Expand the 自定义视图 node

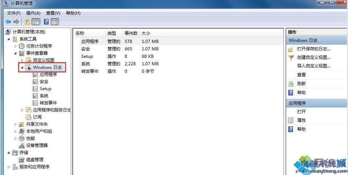(x=22, y=60)
